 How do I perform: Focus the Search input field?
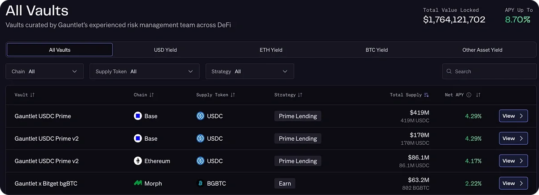tap(490, 71)
